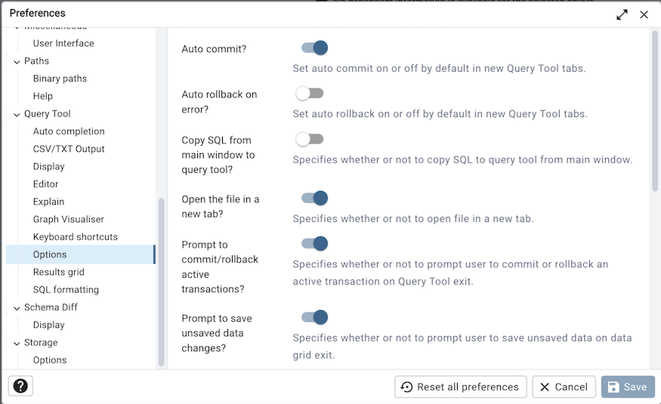This screenshot has width=661, height=404.
Task: Click the tree panel vertical scrollbar
Action: 161,282
